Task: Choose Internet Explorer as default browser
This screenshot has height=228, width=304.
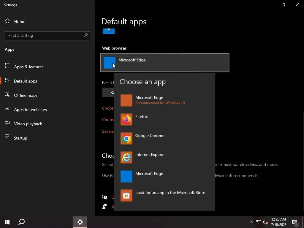Action: click(164, 157)
